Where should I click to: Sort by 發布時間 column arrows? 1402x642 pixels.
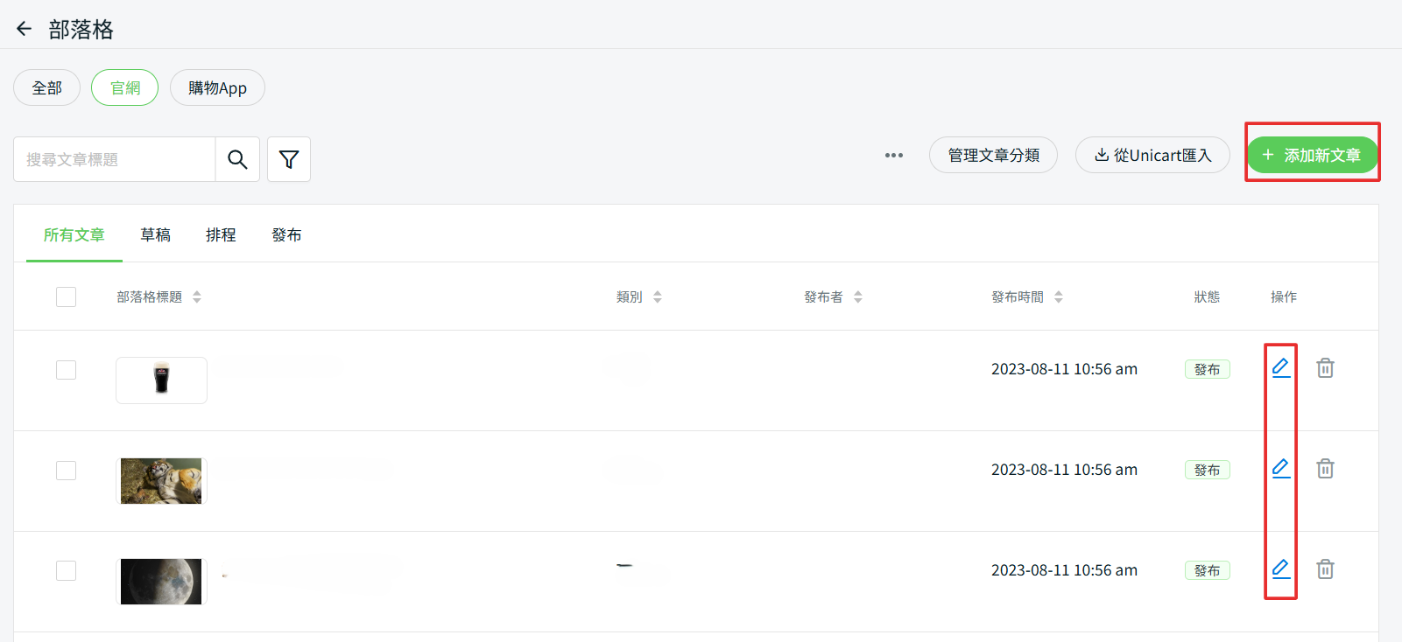pos(1059,297)
